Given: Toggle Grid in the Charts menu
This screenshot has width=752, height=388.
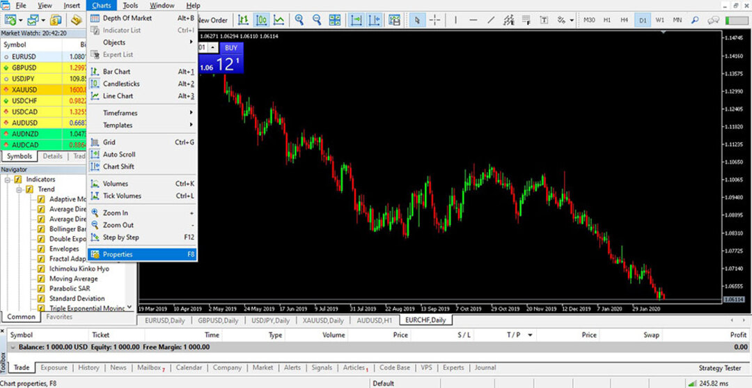Looking at the screenshot, I should 109,142.
